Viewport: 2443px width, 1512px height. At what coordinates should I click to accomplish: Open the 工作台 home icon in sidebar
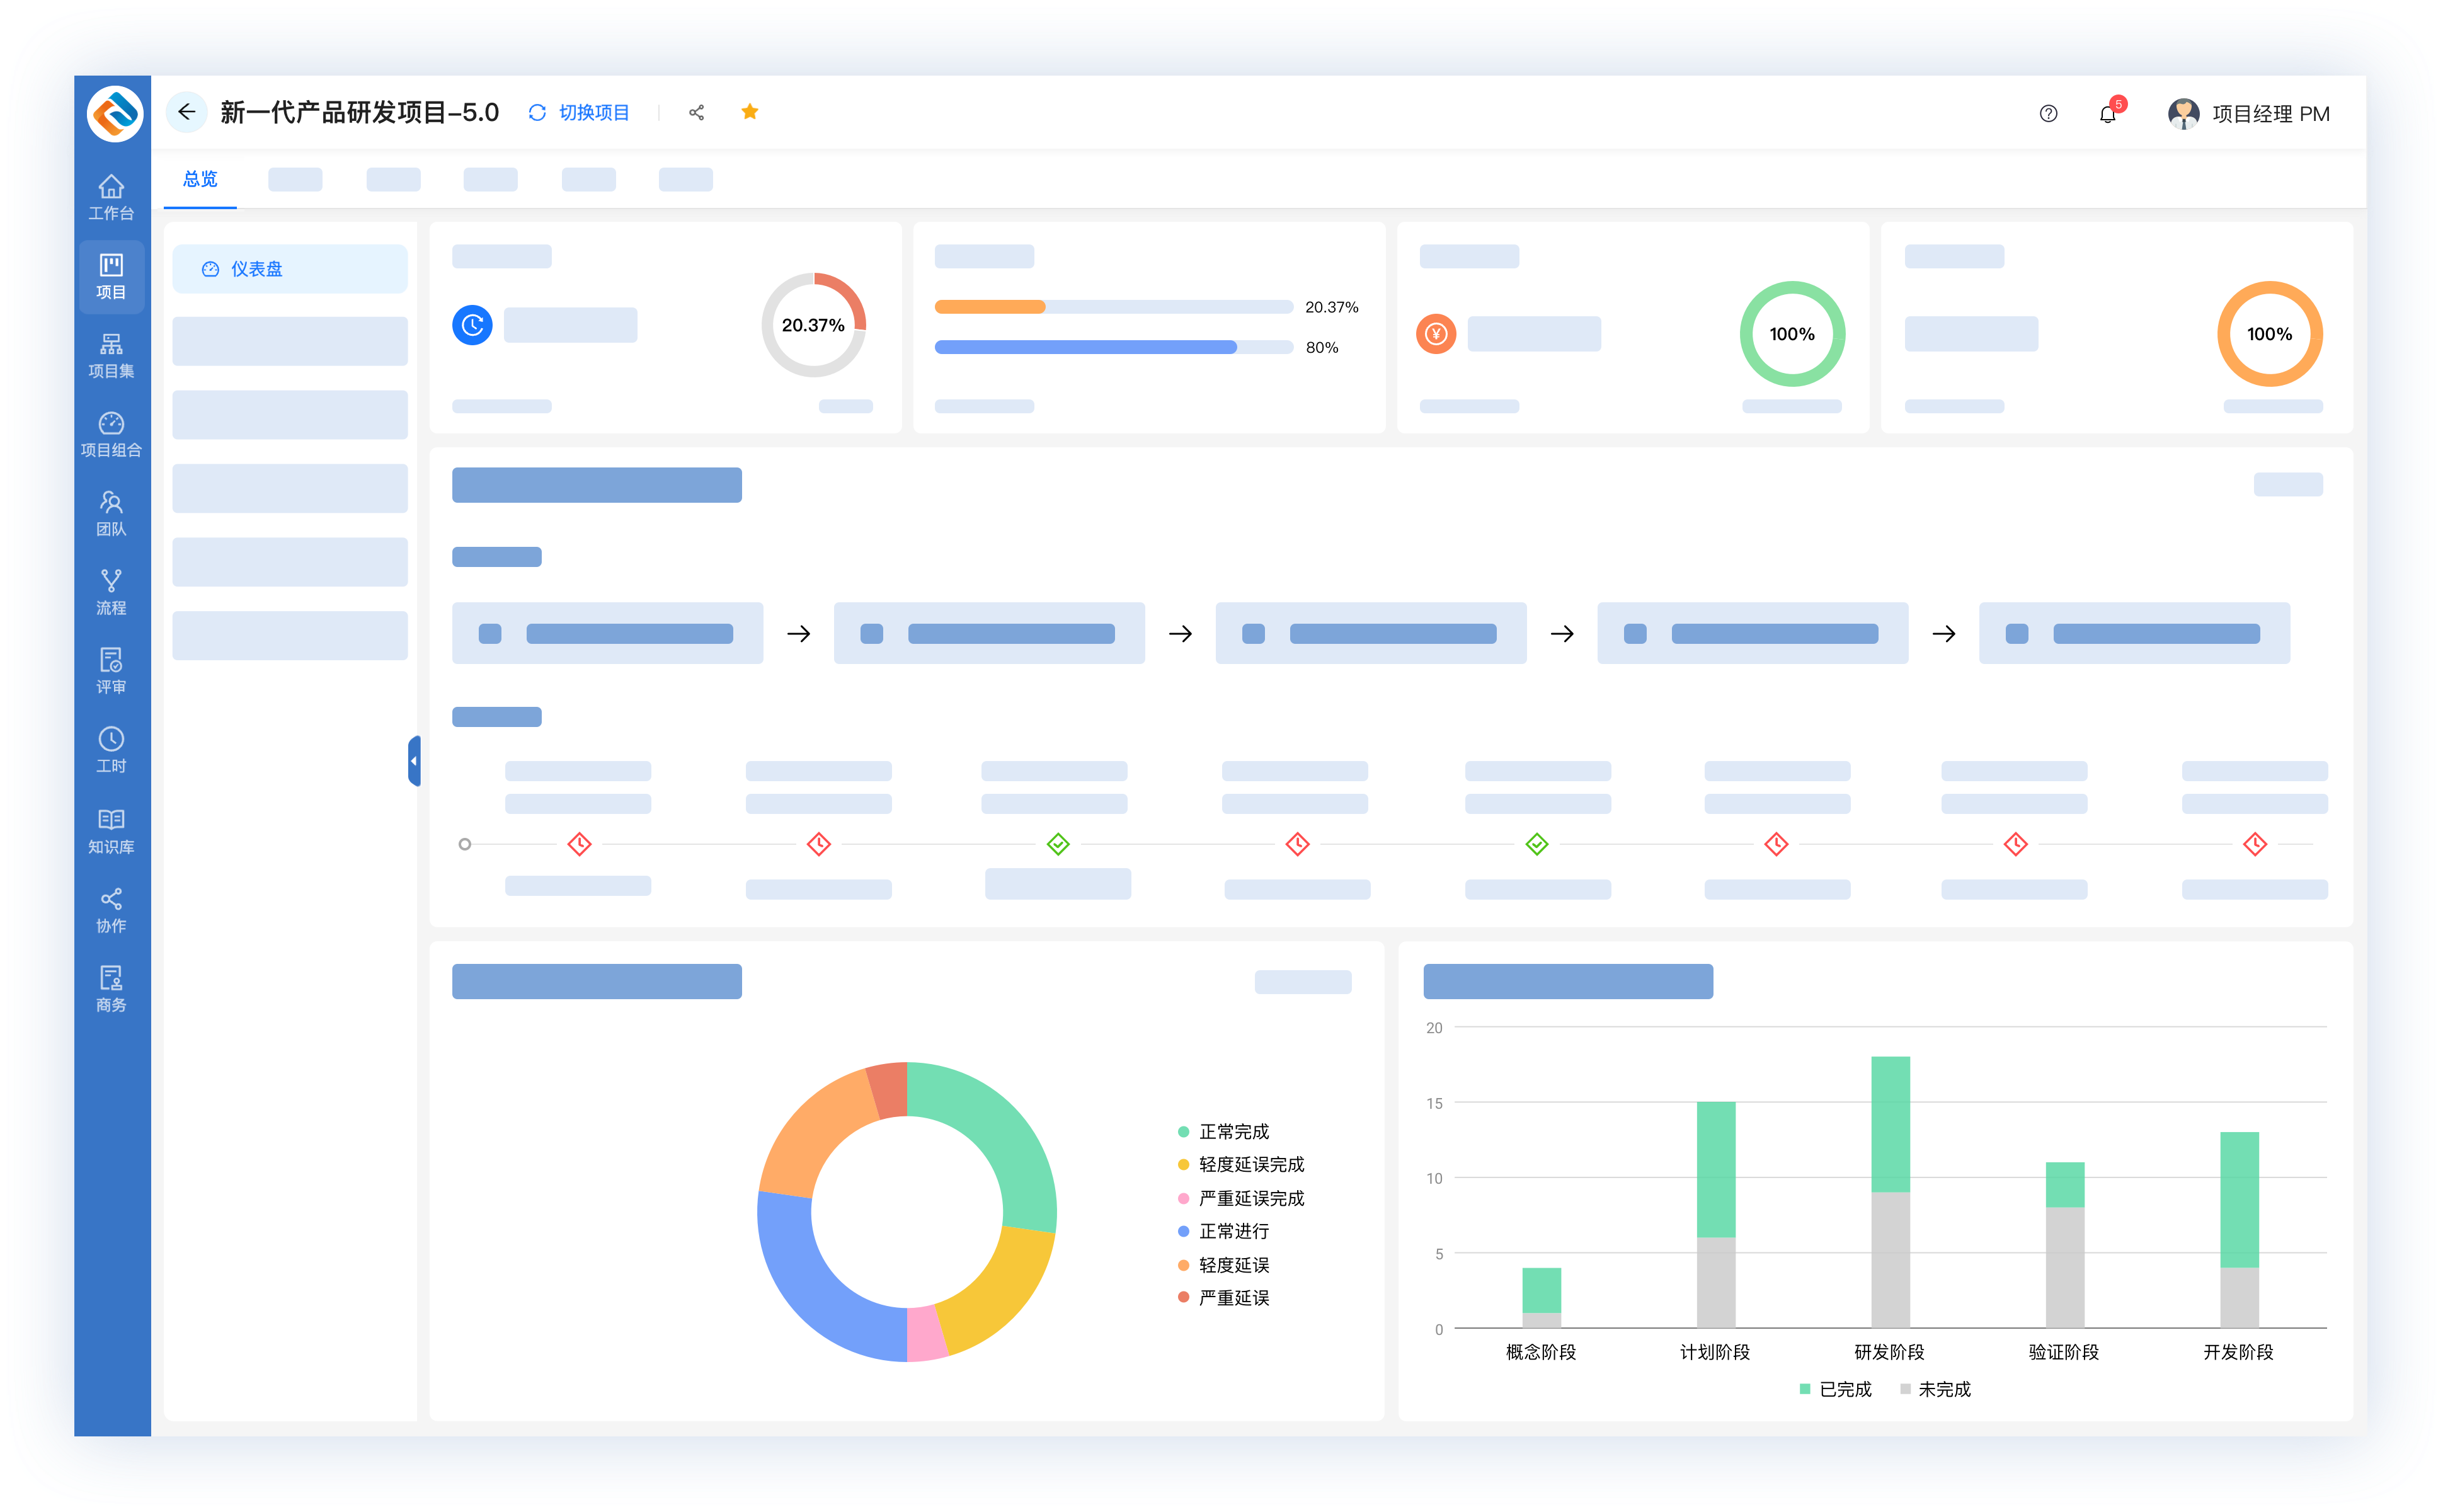tap(111, 197)
